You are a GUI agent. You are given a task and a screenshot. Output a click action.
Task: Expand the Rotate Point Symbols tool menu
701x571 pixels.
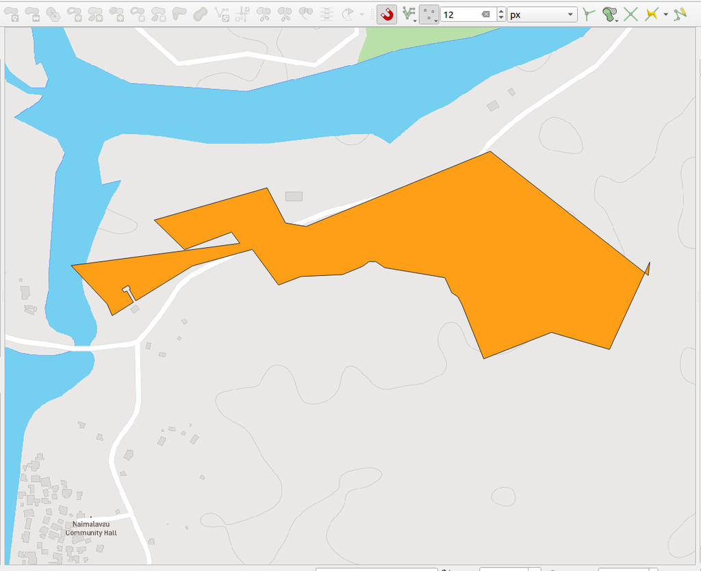click(x=361, y=15)
